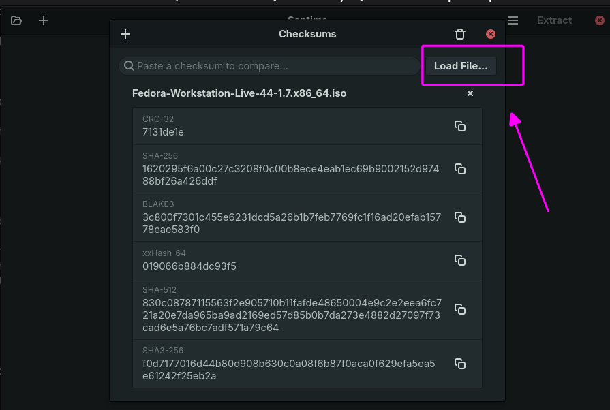
Task: Open the hamburger menu in main window
Action: click(x=513, y=20)
